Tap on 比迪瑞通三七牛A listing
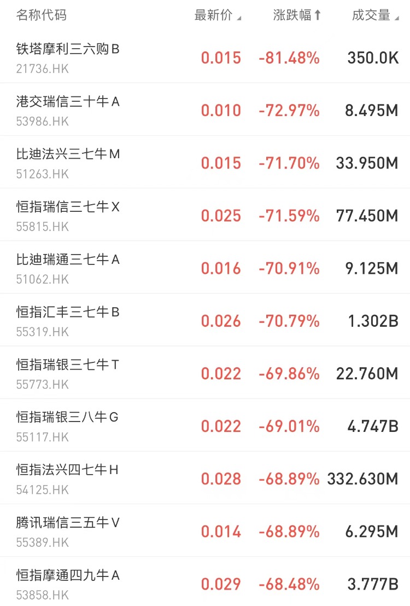The width and height of the screenshot is (410, 606). (68, 259)
